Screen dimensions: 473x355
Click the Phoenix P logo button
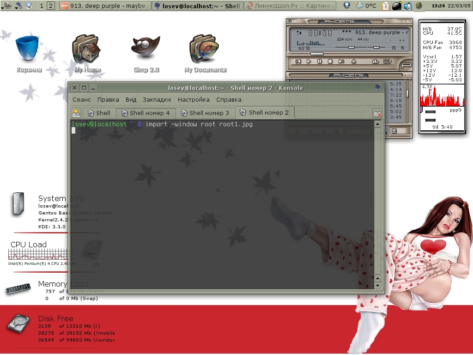coord(406,65)
